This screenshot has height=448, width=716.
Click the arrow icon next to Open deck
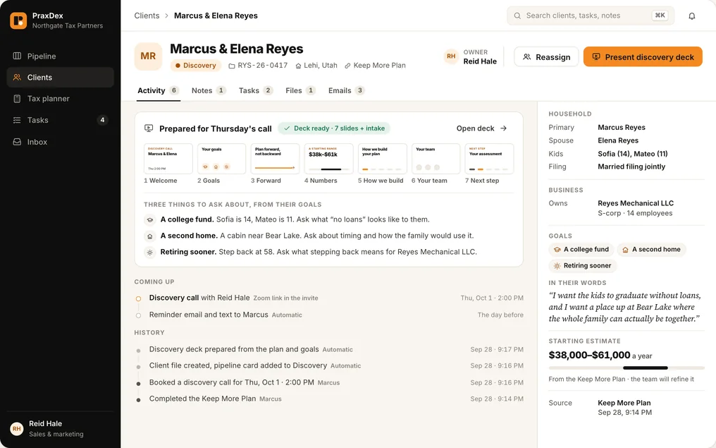503,128
